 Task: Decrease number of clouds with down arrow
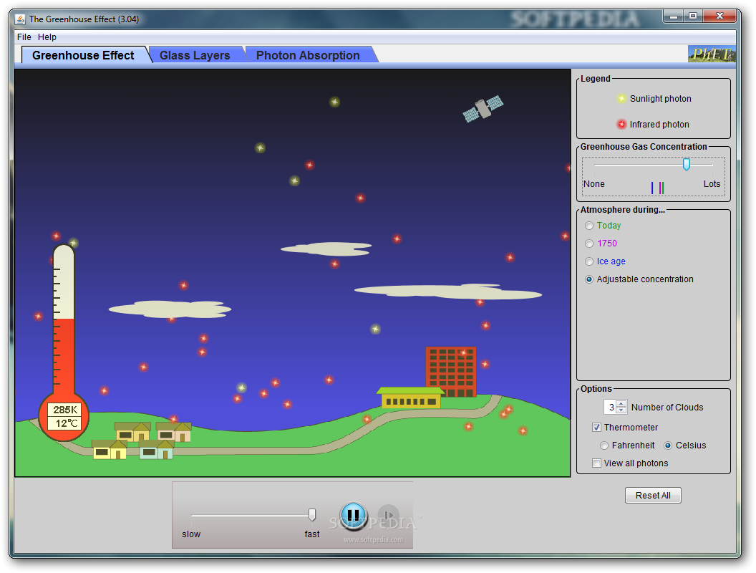pyautogui.click(x=621, y=410)
